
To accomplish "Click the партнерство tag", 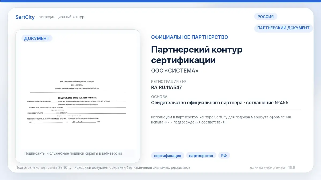I will tap(201, 156).
